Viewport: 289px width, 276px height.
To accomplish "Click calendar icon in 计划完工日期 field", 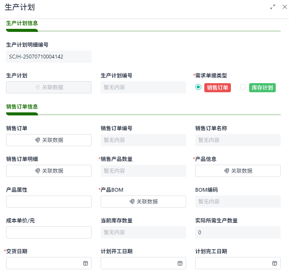I will (x=275, y=263).
